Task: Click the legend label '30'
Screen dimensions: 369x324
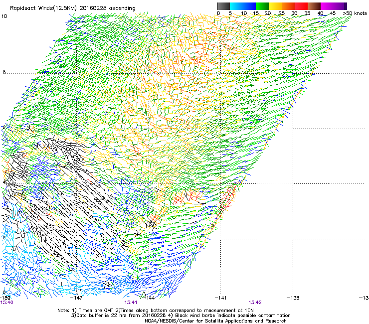Action: point(294,13)
